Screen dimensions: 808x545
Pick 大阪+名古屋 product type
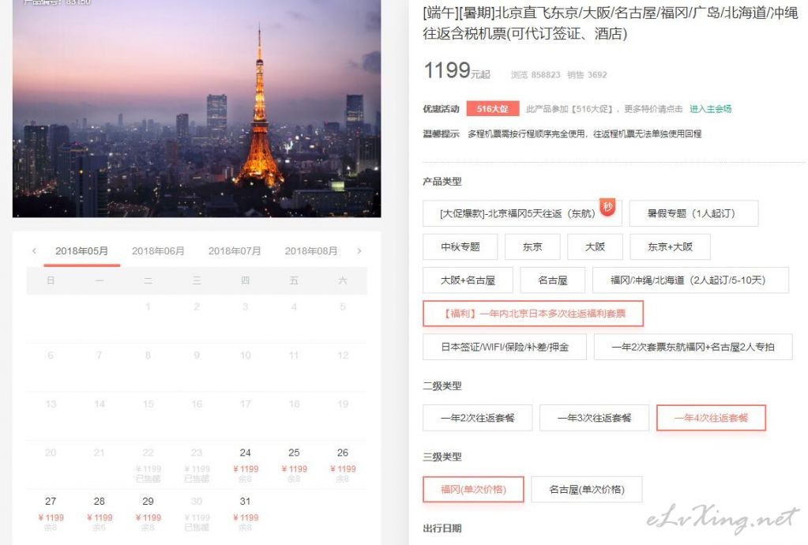468,280
